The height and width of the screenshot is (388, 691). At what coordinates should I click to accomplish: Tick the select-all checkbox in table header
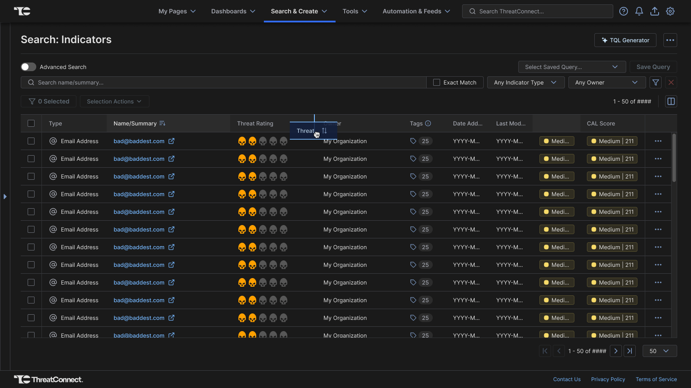[x=31, y=123]
